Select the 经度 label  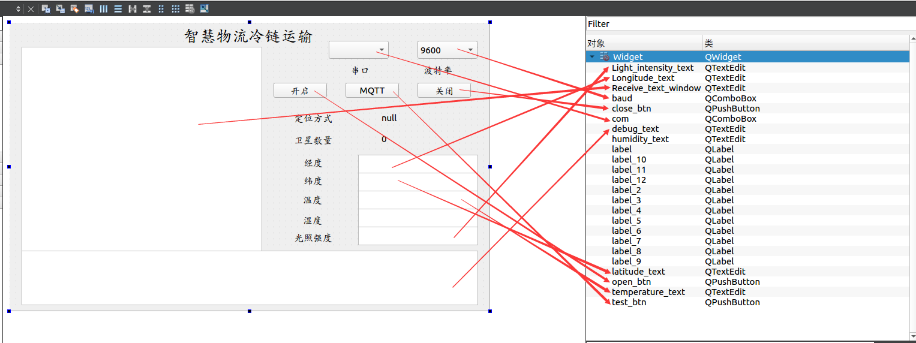pos(313,163)
